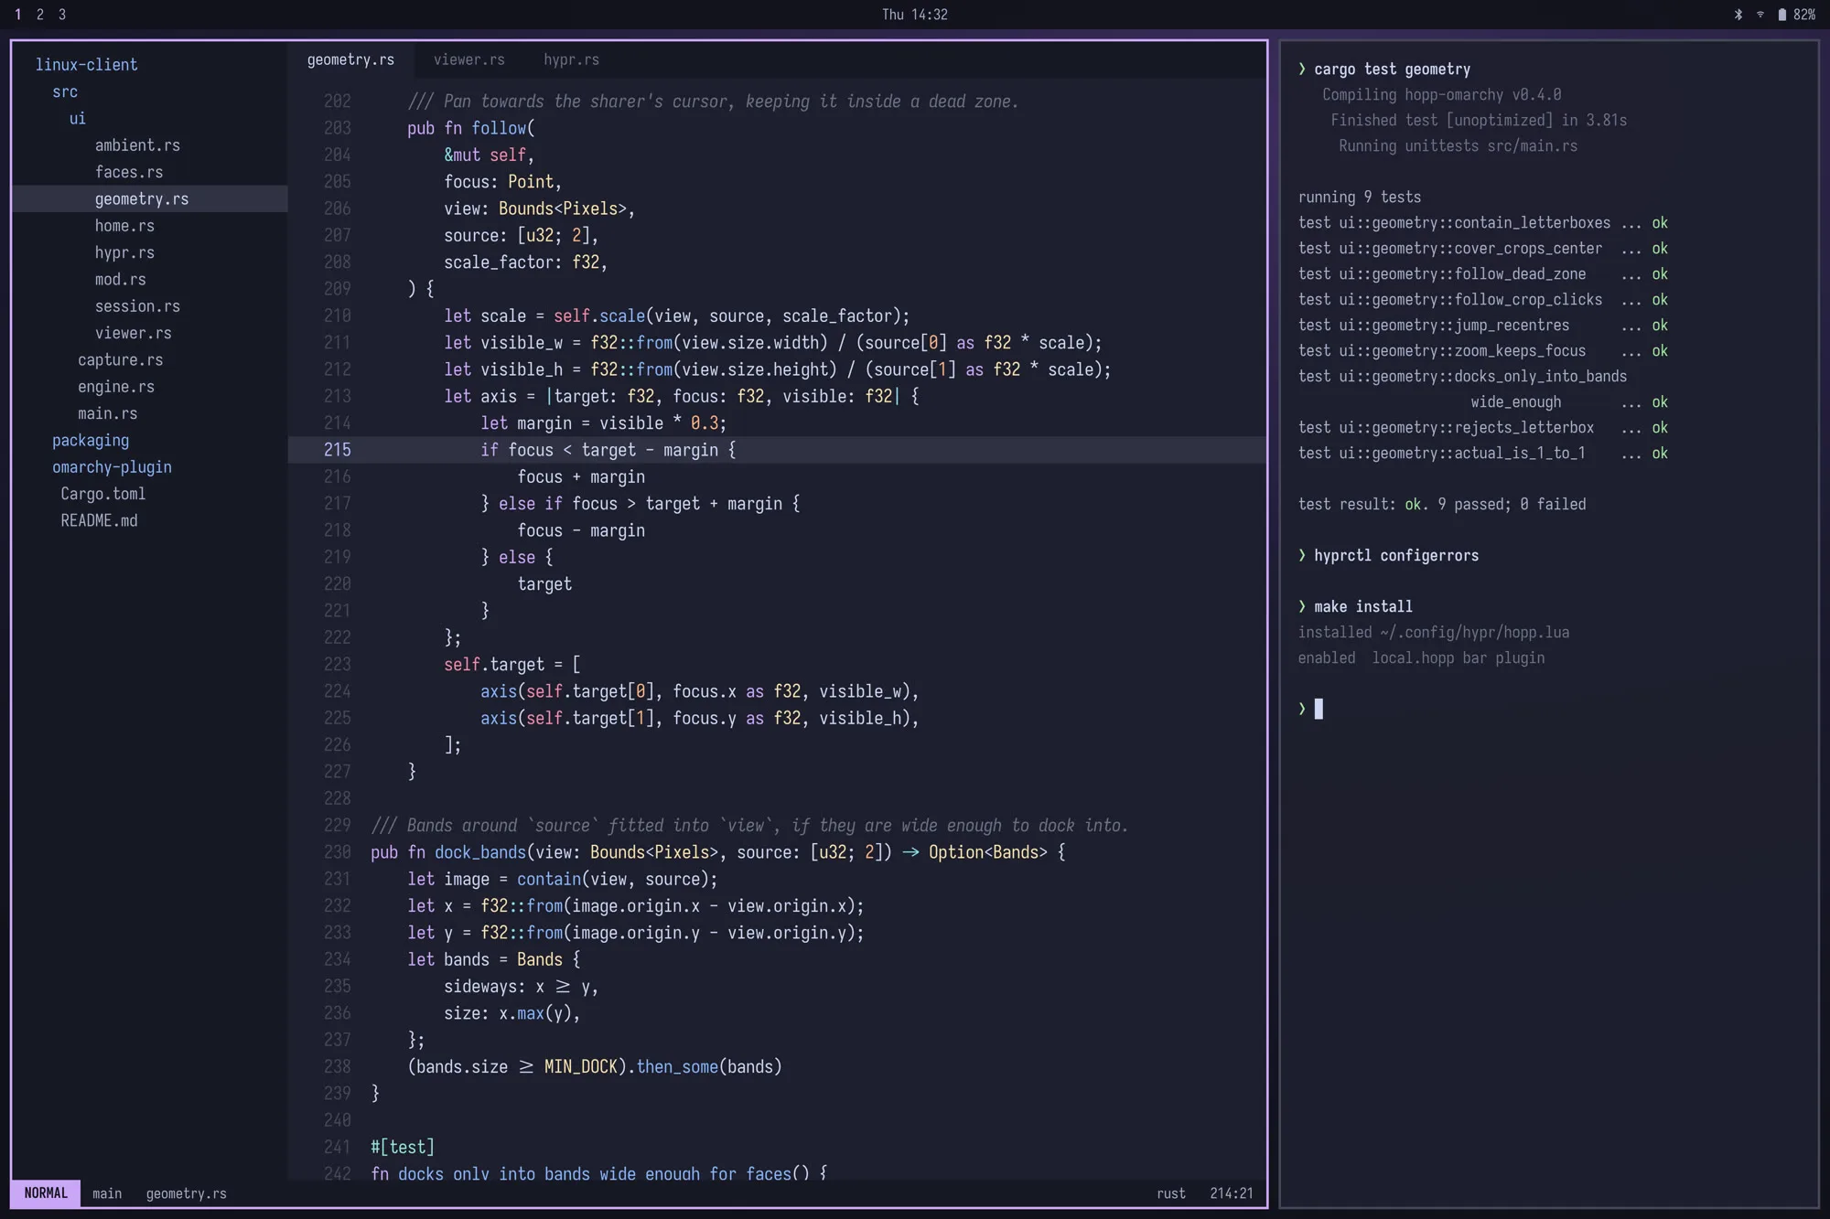Switch to the hypr.rs tab
The image size is (1830, 1219).
(x=571, y=59)
